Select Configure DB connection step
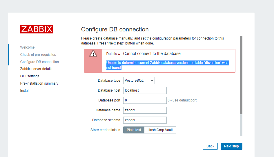The height and width of the screenshot is (157, 274). point(39,62)
